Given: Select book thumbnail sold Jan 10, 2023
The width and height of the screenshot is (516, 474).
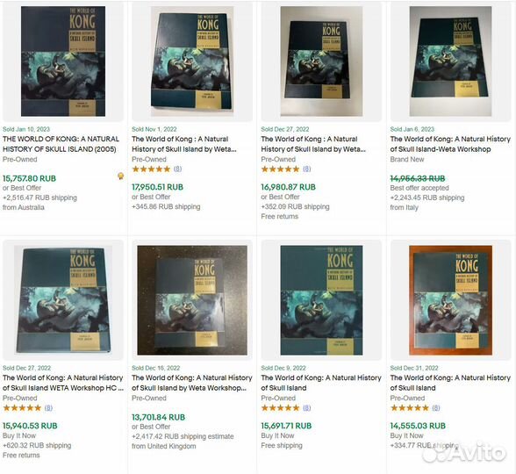Looking at the screenshot, I should click(x=63, y=61).
